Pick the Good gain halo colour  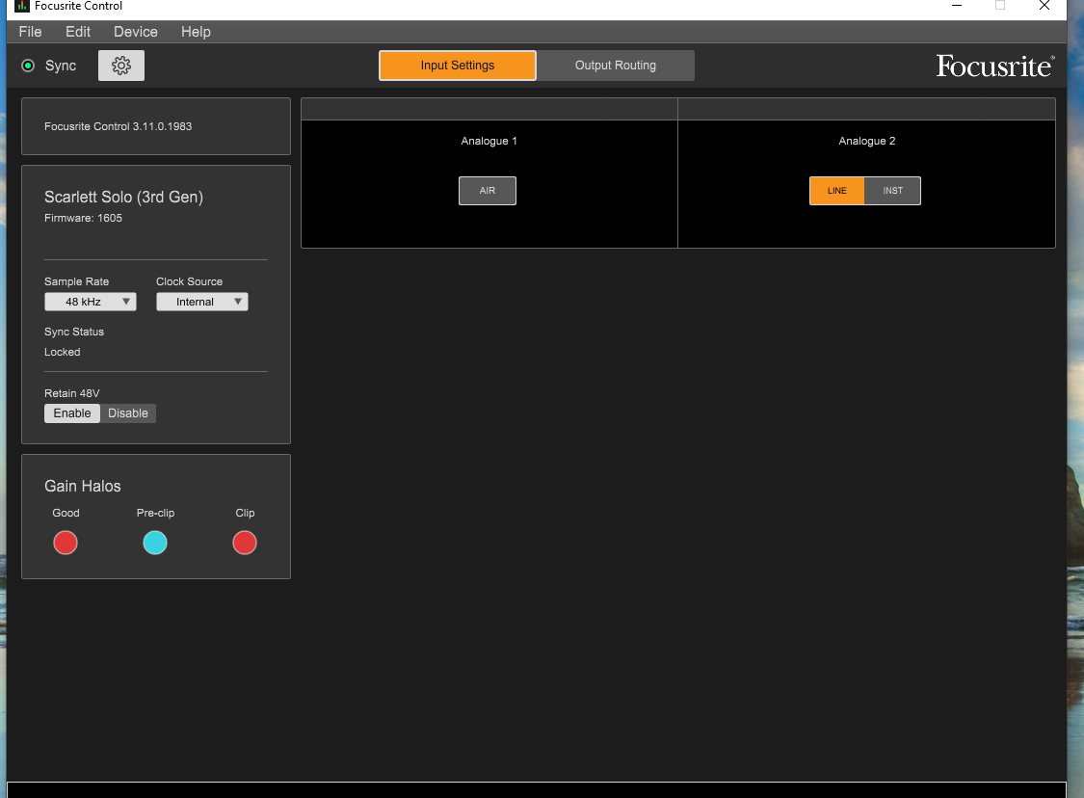[x=66, y=543]
